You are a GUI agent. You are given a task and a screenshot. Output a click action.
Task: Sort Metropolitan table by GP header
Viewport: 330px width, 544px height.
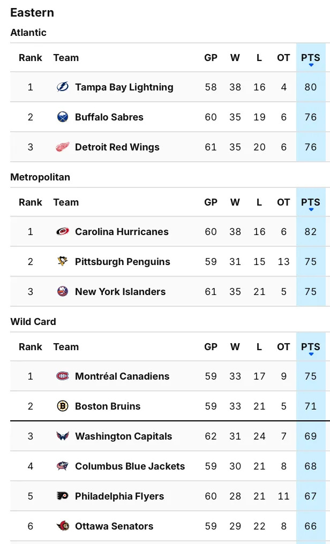(x=211, y=202)
